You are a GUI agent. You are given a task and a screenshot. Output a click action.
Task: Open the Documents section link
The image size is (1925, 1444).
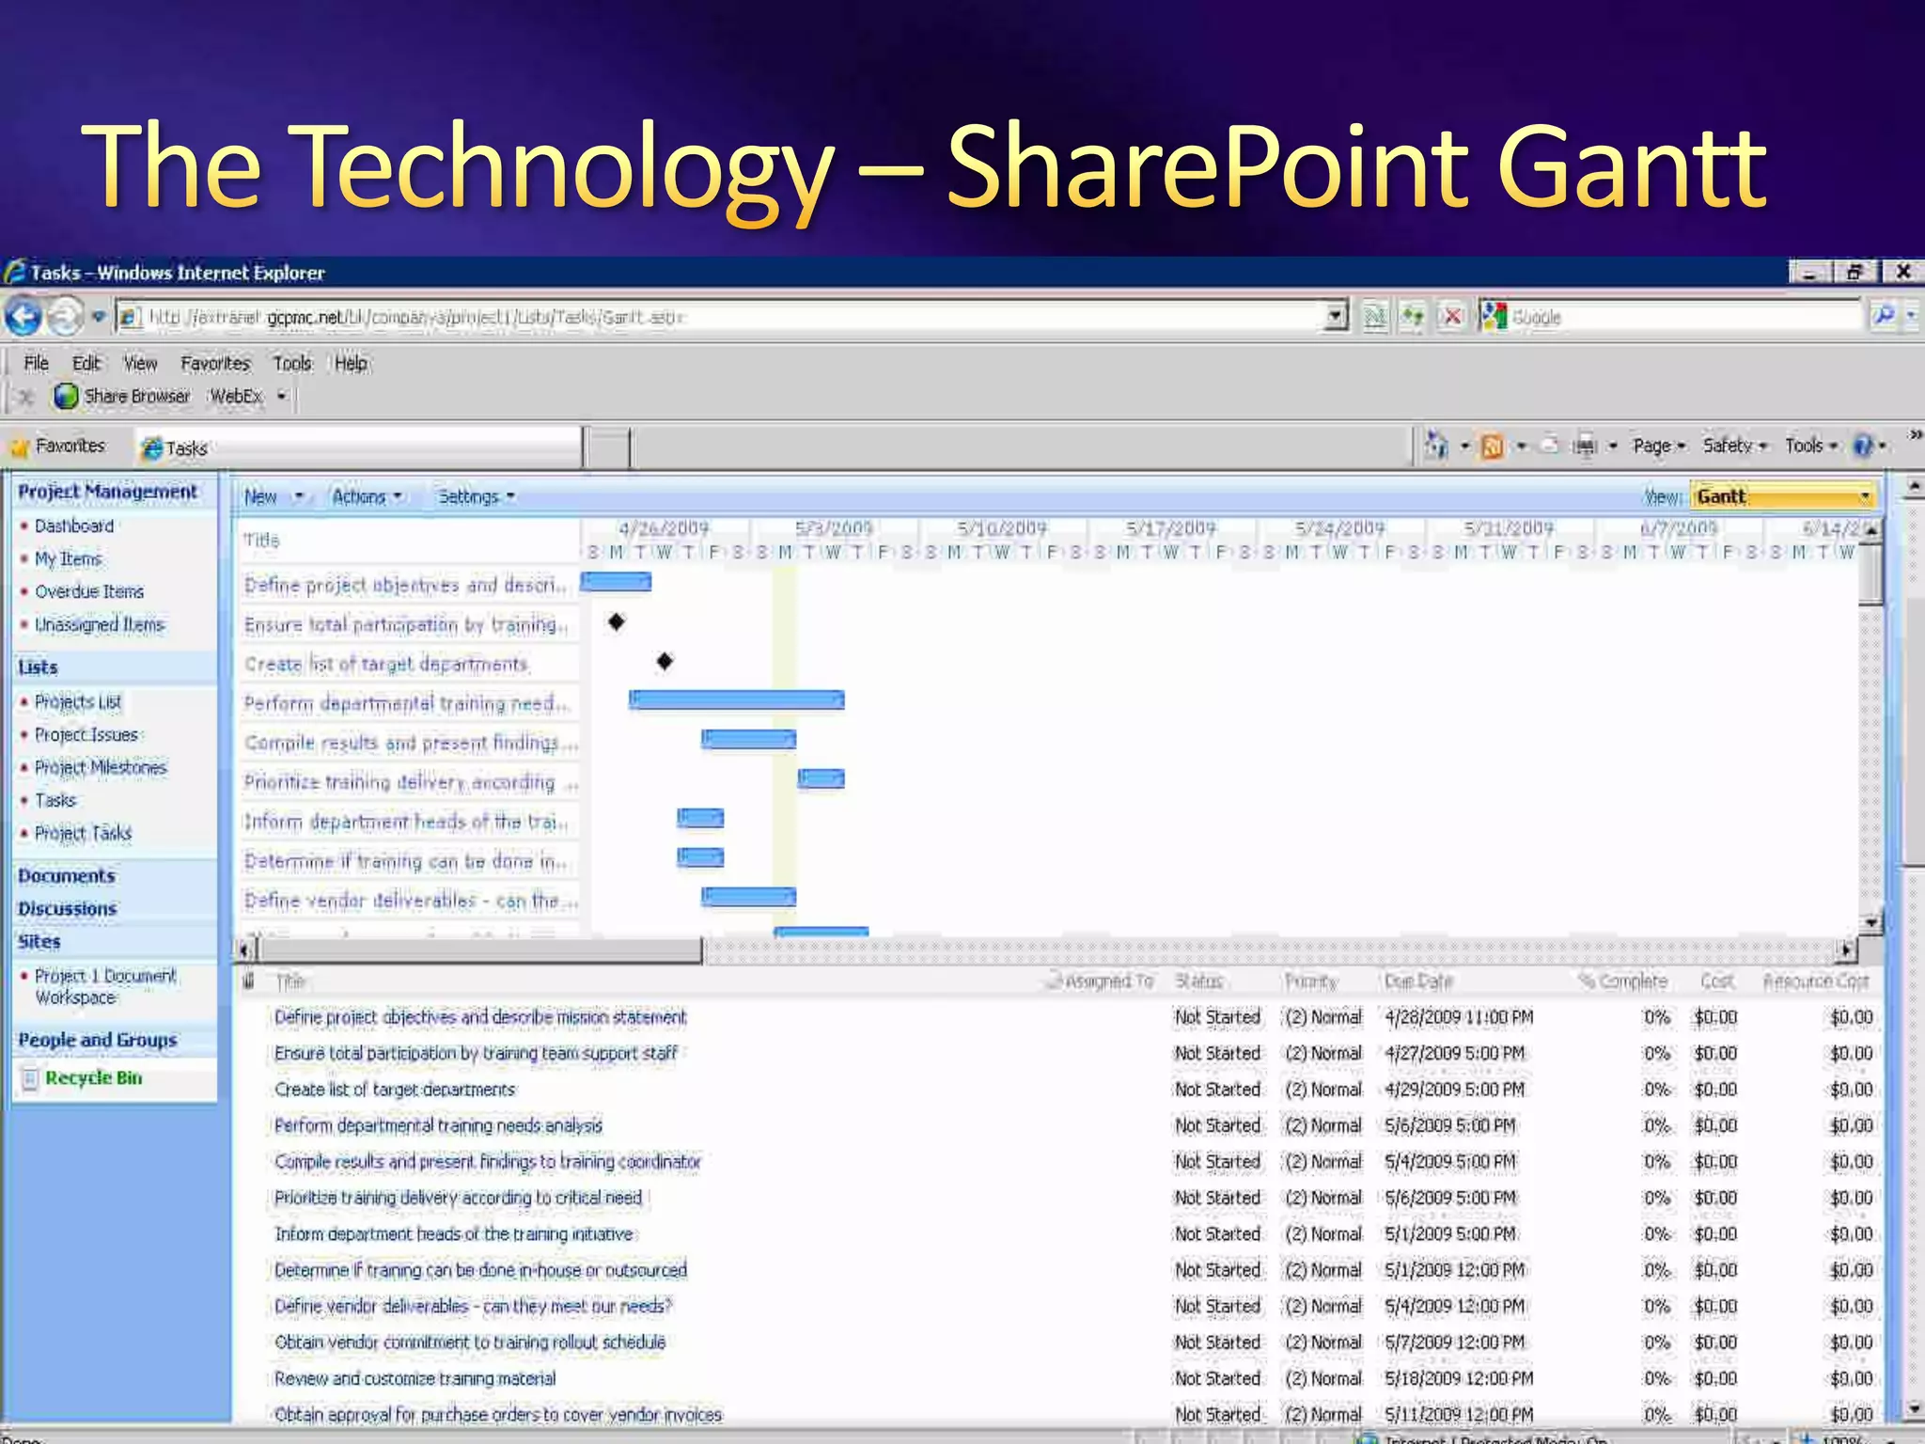[x=67, y=876]
